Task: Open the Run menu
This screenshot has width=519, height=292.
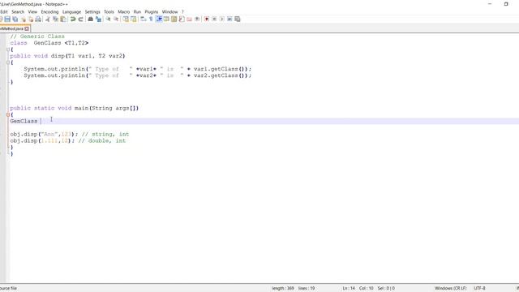Action: 137,11
